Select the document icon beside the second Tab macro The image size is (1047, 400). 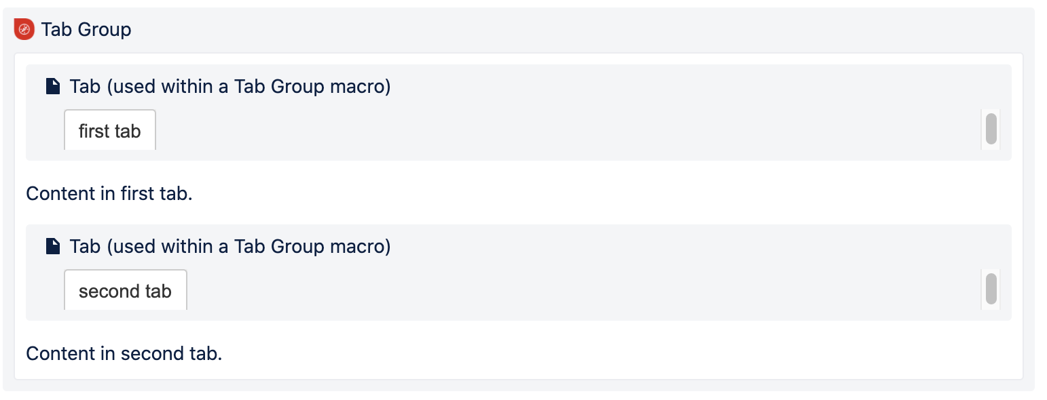(53, 245)
